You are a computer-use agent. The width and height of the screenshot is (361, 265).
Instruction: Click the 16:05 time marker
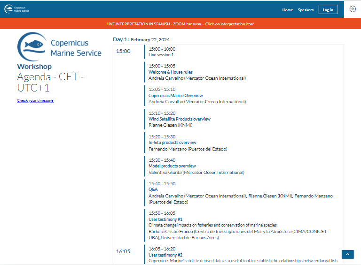click(x=123, y=251)
